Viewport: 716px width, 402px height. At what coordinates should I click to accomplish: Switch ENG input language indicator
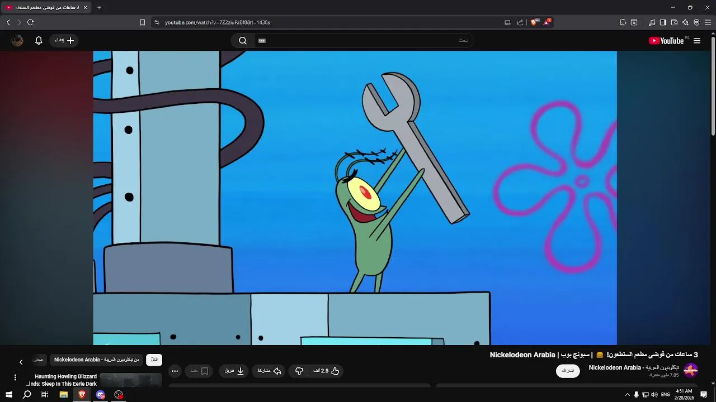(665, 395)
